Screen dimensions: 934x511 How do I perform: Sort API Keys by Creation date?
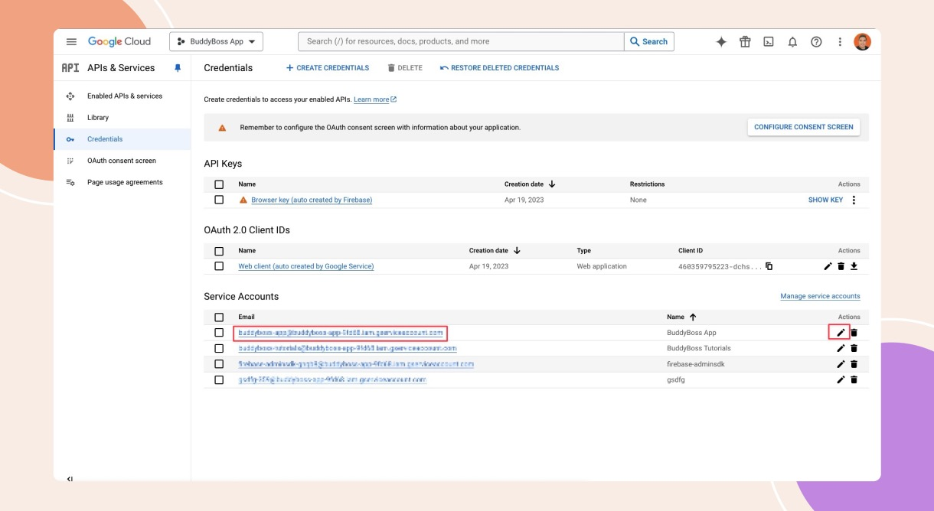(530, 184)
